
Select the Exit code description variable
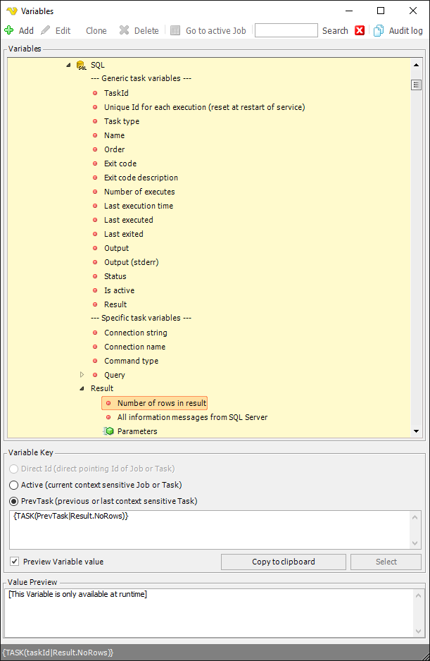coord(141,178)
